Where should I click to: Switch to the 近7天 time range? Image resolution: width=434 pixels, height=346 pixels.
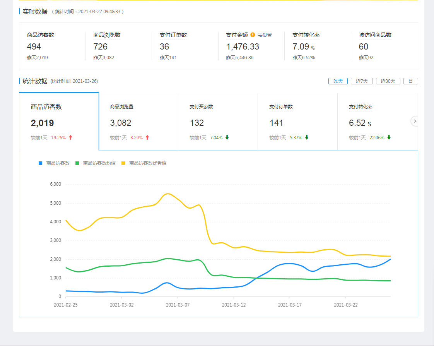(362, 81)
